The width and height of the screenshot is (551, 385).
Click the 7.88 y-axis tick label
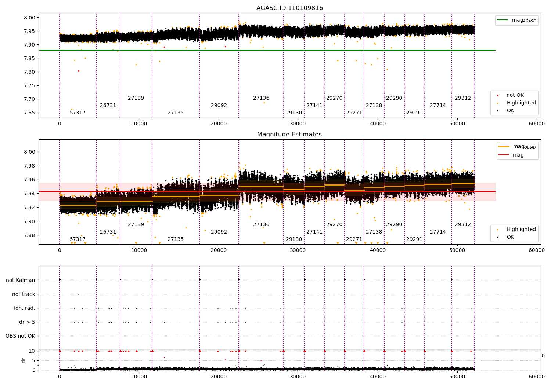pos(29,235)
